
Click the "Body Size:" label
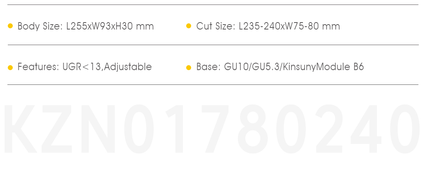coord(40,27)
